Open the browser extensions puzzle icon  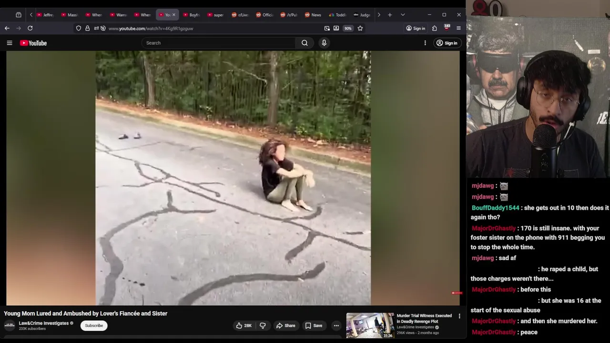coord(435,28)
